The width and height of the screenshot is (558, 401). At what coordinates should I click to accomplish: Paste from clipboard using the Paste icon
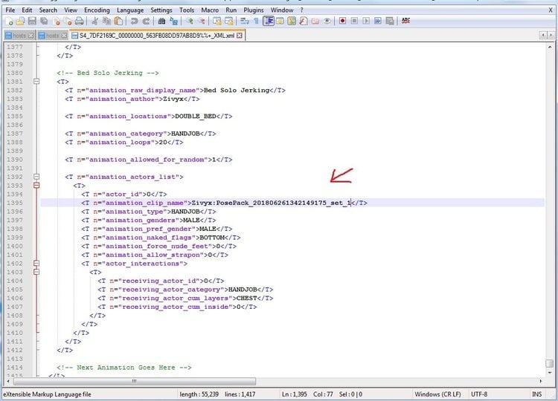(x=118, y=22)
